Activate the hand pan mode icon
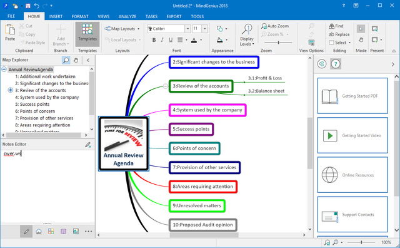The image size is (400, 248). pyautogui.click(x=361, y=40)
